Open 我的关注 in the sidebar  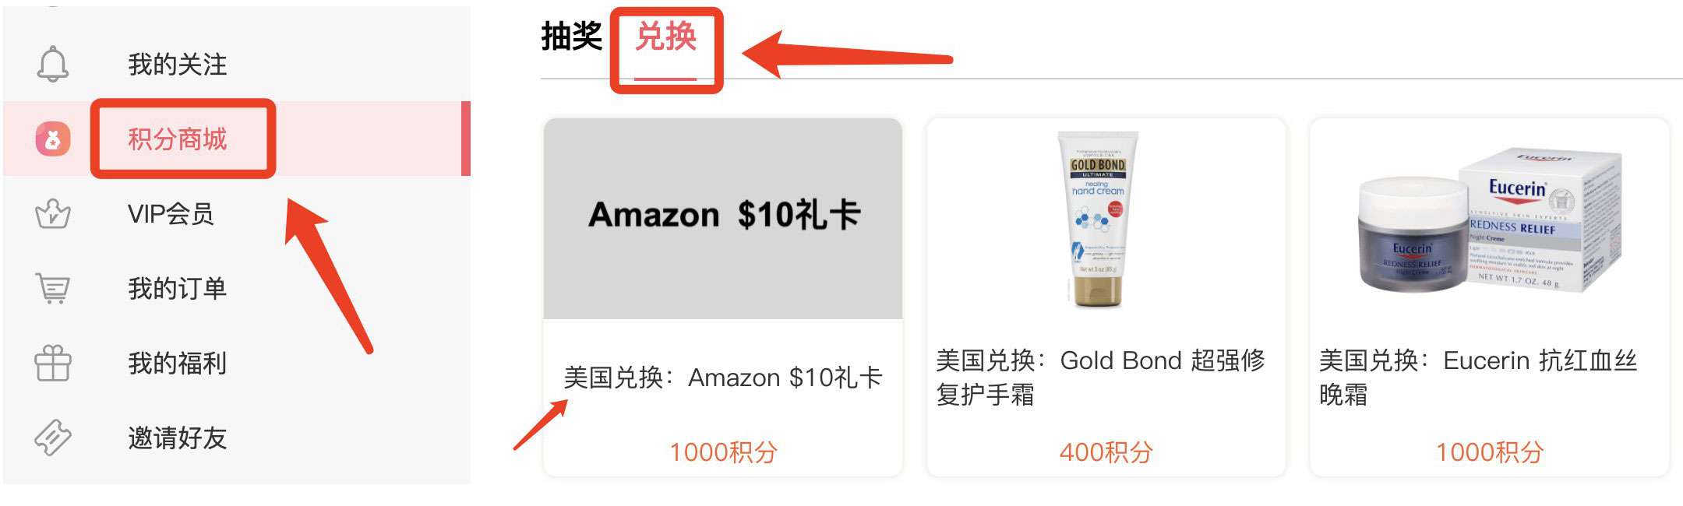(x=237, y=64)
